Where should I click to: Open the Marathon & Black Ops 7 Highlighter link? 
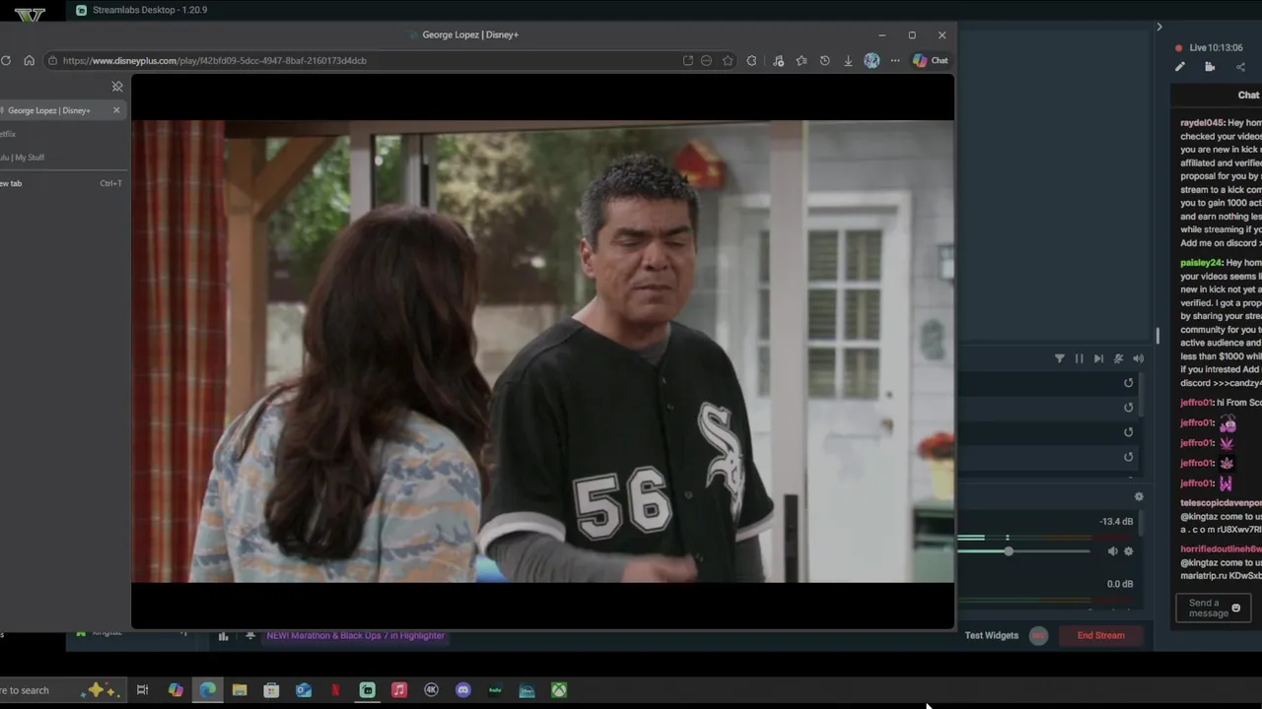(355, 635)
